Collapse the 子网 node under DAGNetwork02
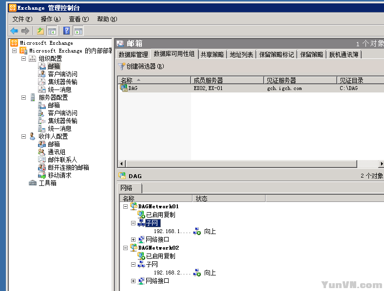384x291 pixels. [133, 264]
